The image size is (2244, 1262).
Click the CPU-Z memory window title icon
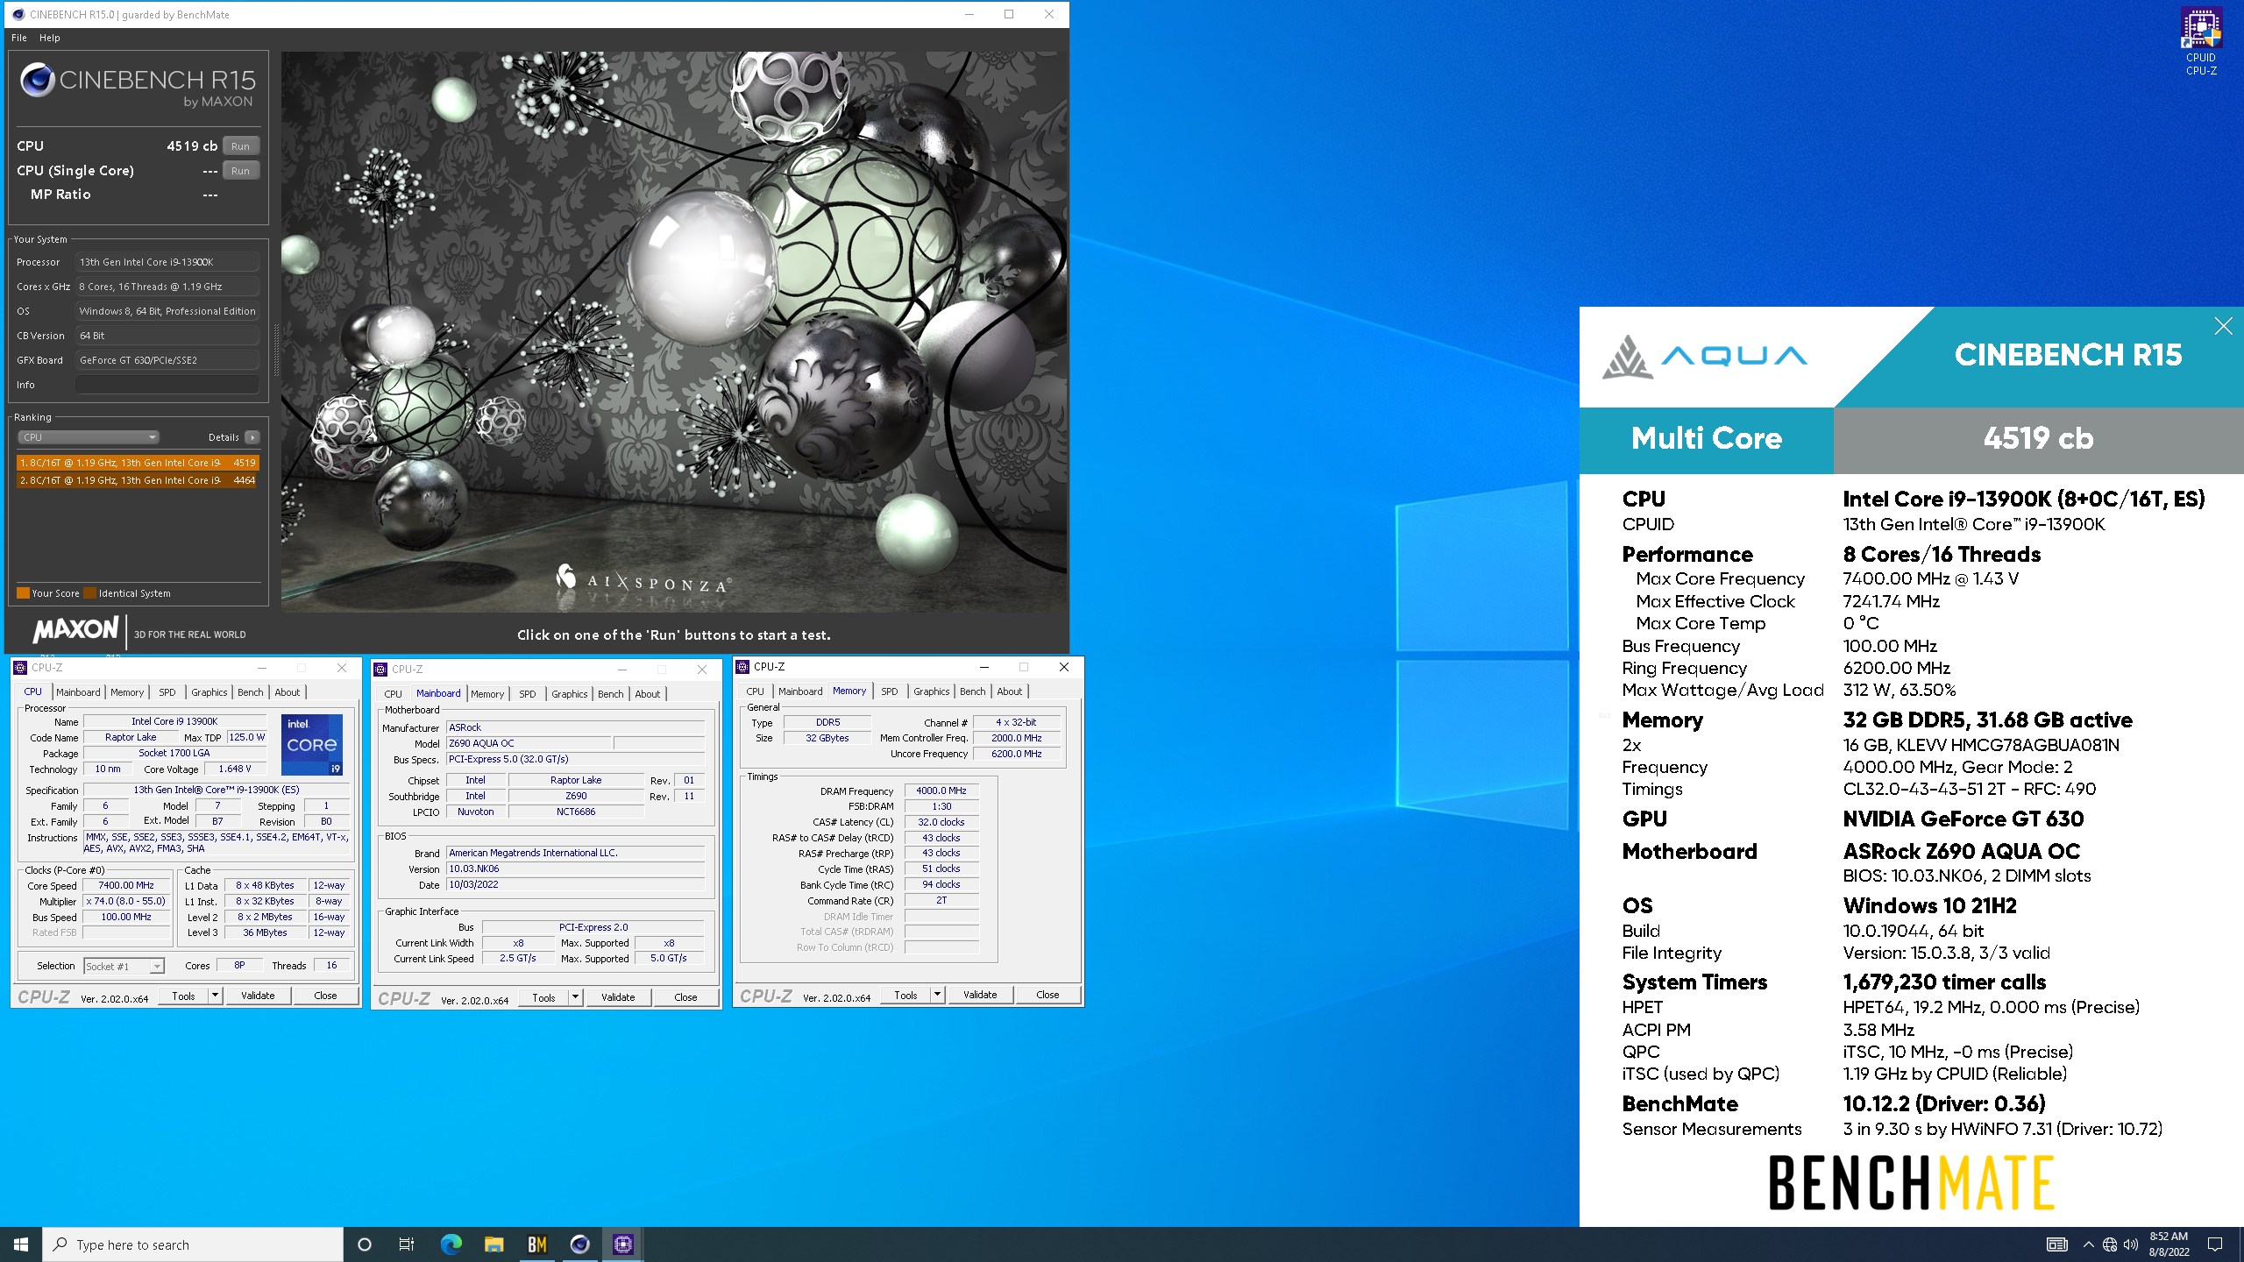[742, 667]
